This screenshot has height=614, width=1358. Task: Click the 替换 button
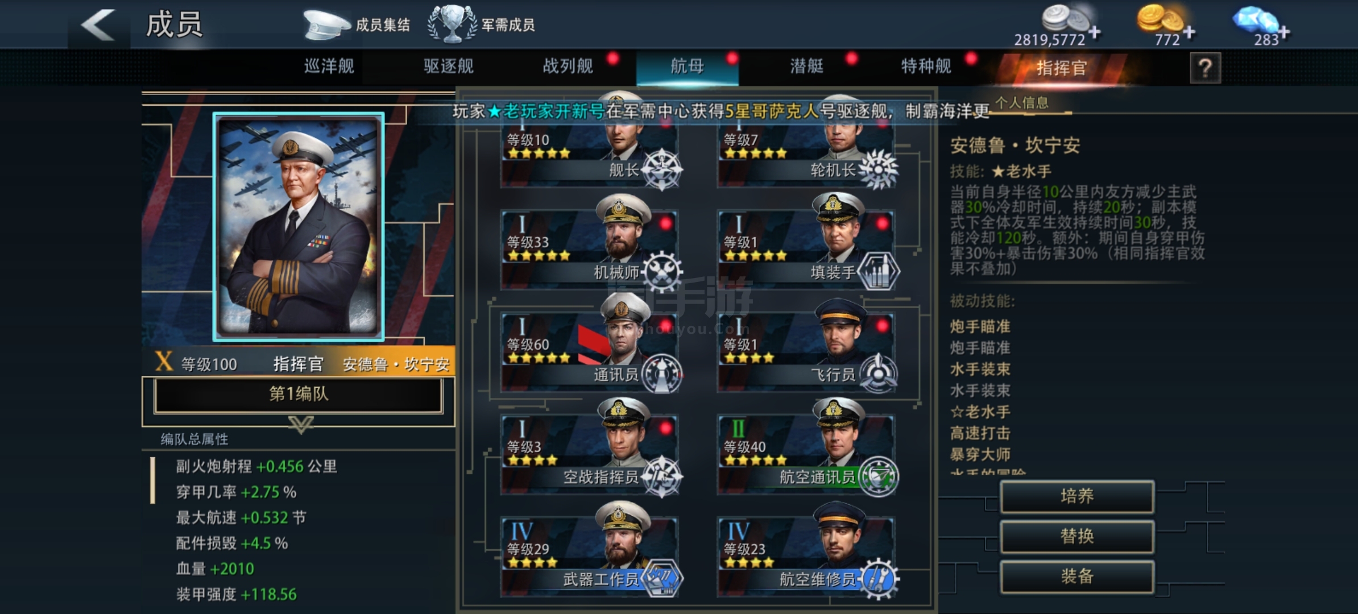coord(1077,536)
